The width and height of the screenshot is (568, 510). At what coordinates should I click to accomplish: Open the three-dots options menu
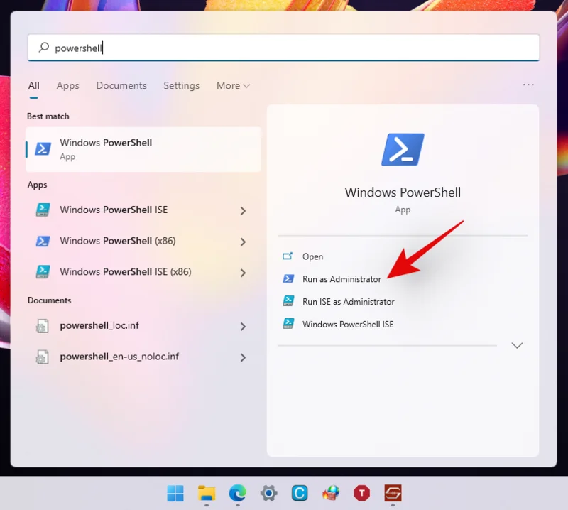click(528, 85)
